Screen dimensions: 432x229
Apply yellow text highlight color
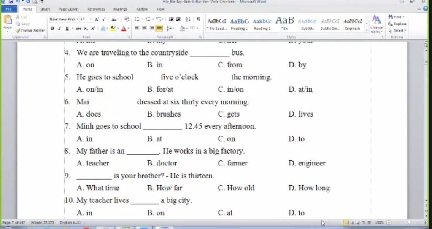tap(112, 28)
